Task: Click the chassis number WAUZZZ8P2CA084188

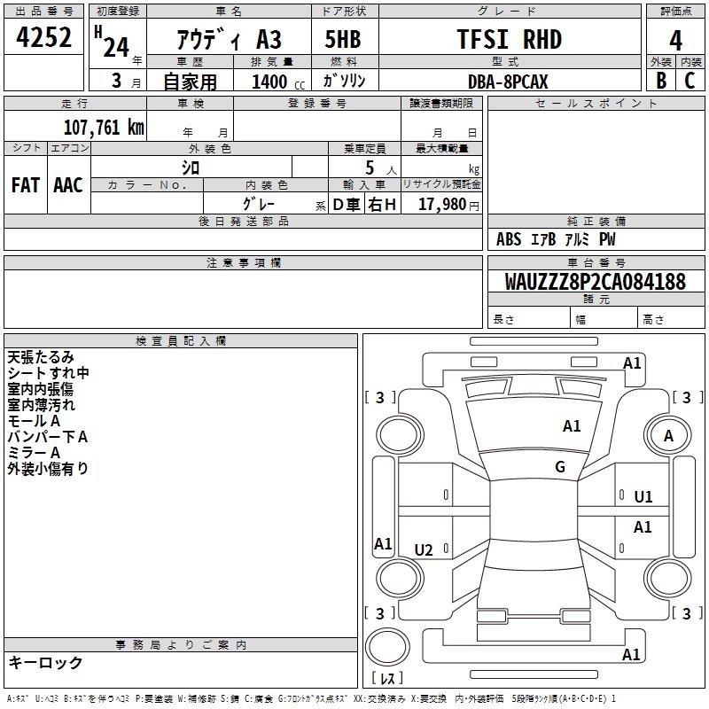Action: (595, 282)
